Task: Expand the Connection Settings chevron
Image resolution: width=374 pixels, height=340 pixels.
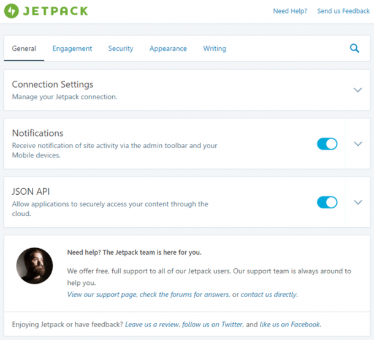Action: coord(357,90)
